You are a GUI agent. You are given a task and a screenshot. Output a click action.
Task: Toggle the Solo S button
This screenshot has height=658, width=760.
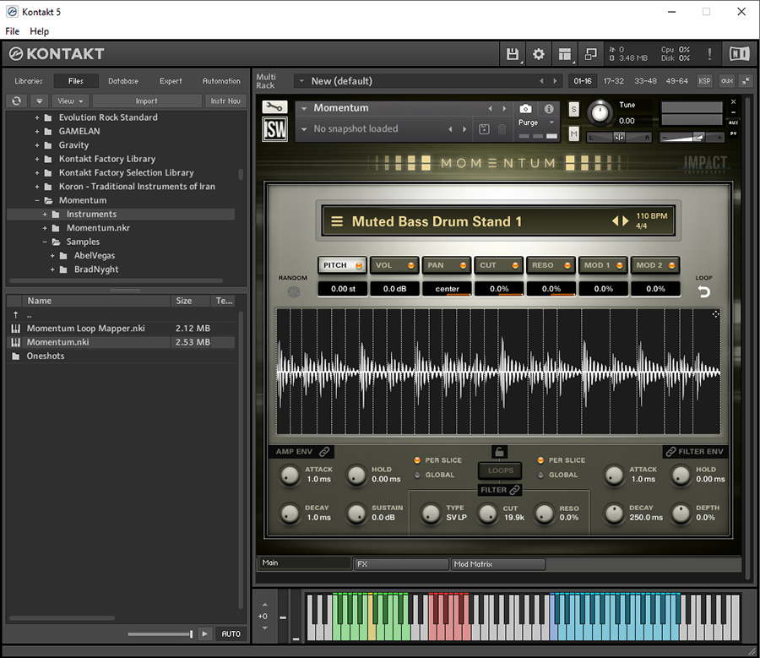point(574,109)
